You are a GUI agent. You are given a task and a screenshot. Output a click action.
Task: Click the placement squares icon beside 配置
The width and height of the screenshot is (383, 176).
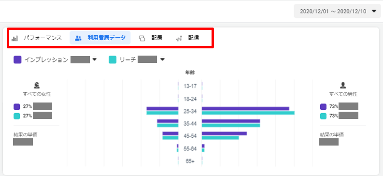coord(142,38)
